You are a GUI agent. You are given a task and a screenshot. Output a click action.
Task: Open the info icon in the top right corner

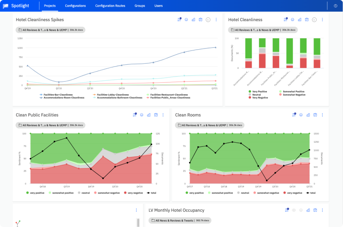point(336,6)
